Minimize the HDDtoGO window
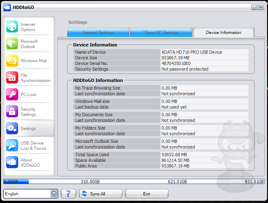This screenshot has width=268, height=203. pos(254,7)
